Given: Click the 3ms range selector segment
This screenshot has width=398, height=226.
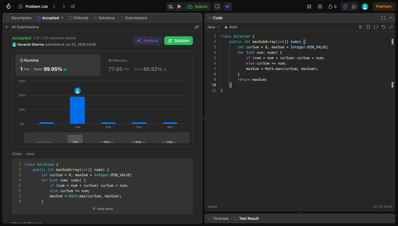Looking at the screenshot, I should click(138, 142).
